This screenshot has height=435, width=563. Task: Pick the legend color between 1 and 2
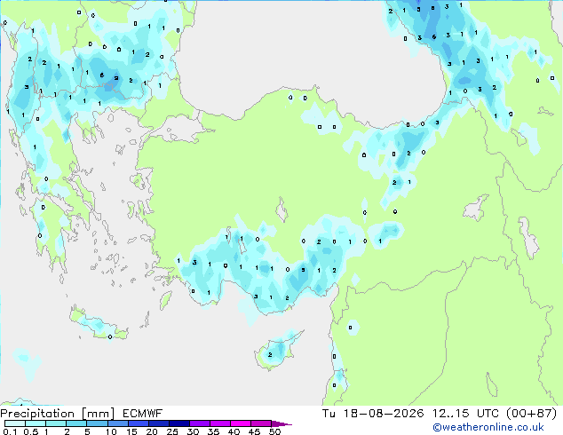coord(56,423)
